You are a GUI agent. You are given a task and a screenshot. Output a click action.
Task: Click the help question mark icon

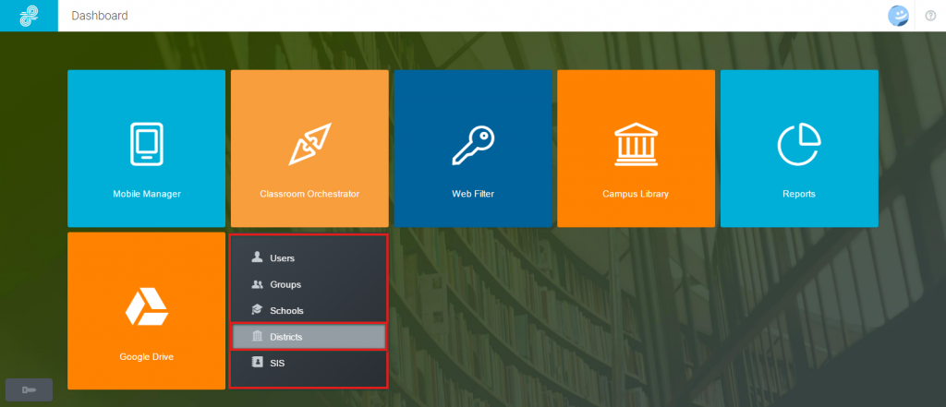[x=931, y=16]
